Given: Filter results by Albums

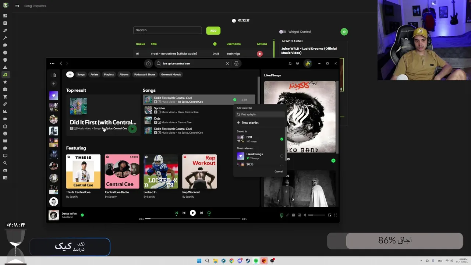Looking at the screenshot, I should coord(124,74).
